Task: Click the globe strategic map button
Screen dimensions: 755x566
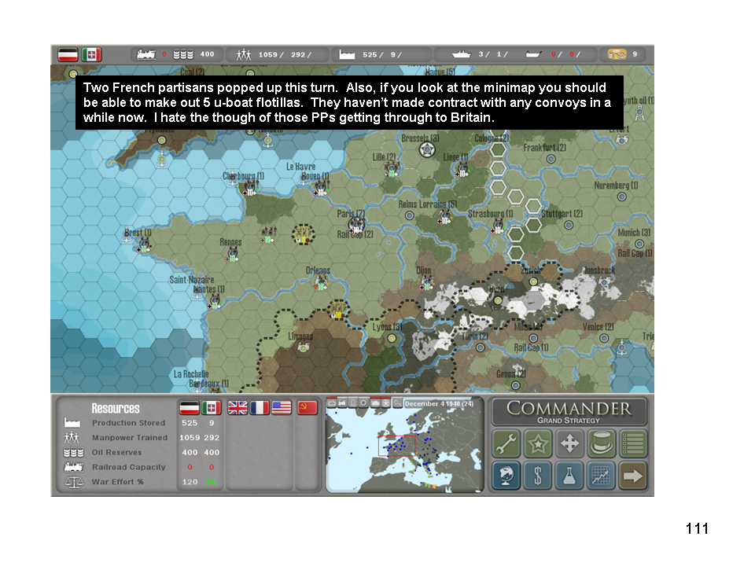Action: point(507,476)
